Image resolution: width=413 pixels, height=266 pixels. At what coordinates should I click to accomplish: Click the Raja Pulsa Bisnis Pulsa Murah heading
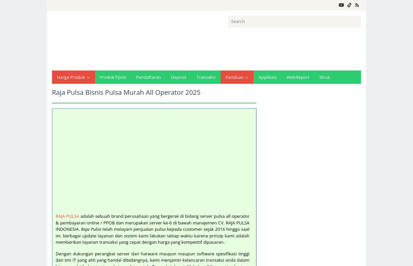click(x=126, y=92)
